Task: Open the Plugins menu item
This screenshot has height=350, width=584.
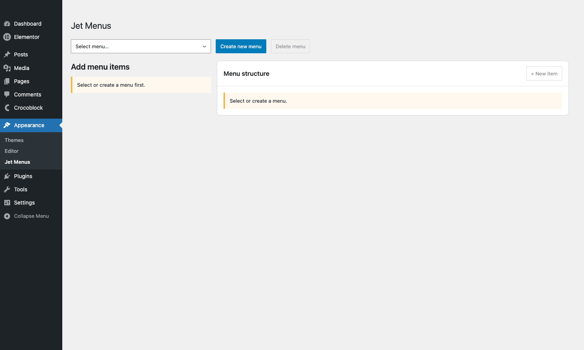Action: coord(31,176)
